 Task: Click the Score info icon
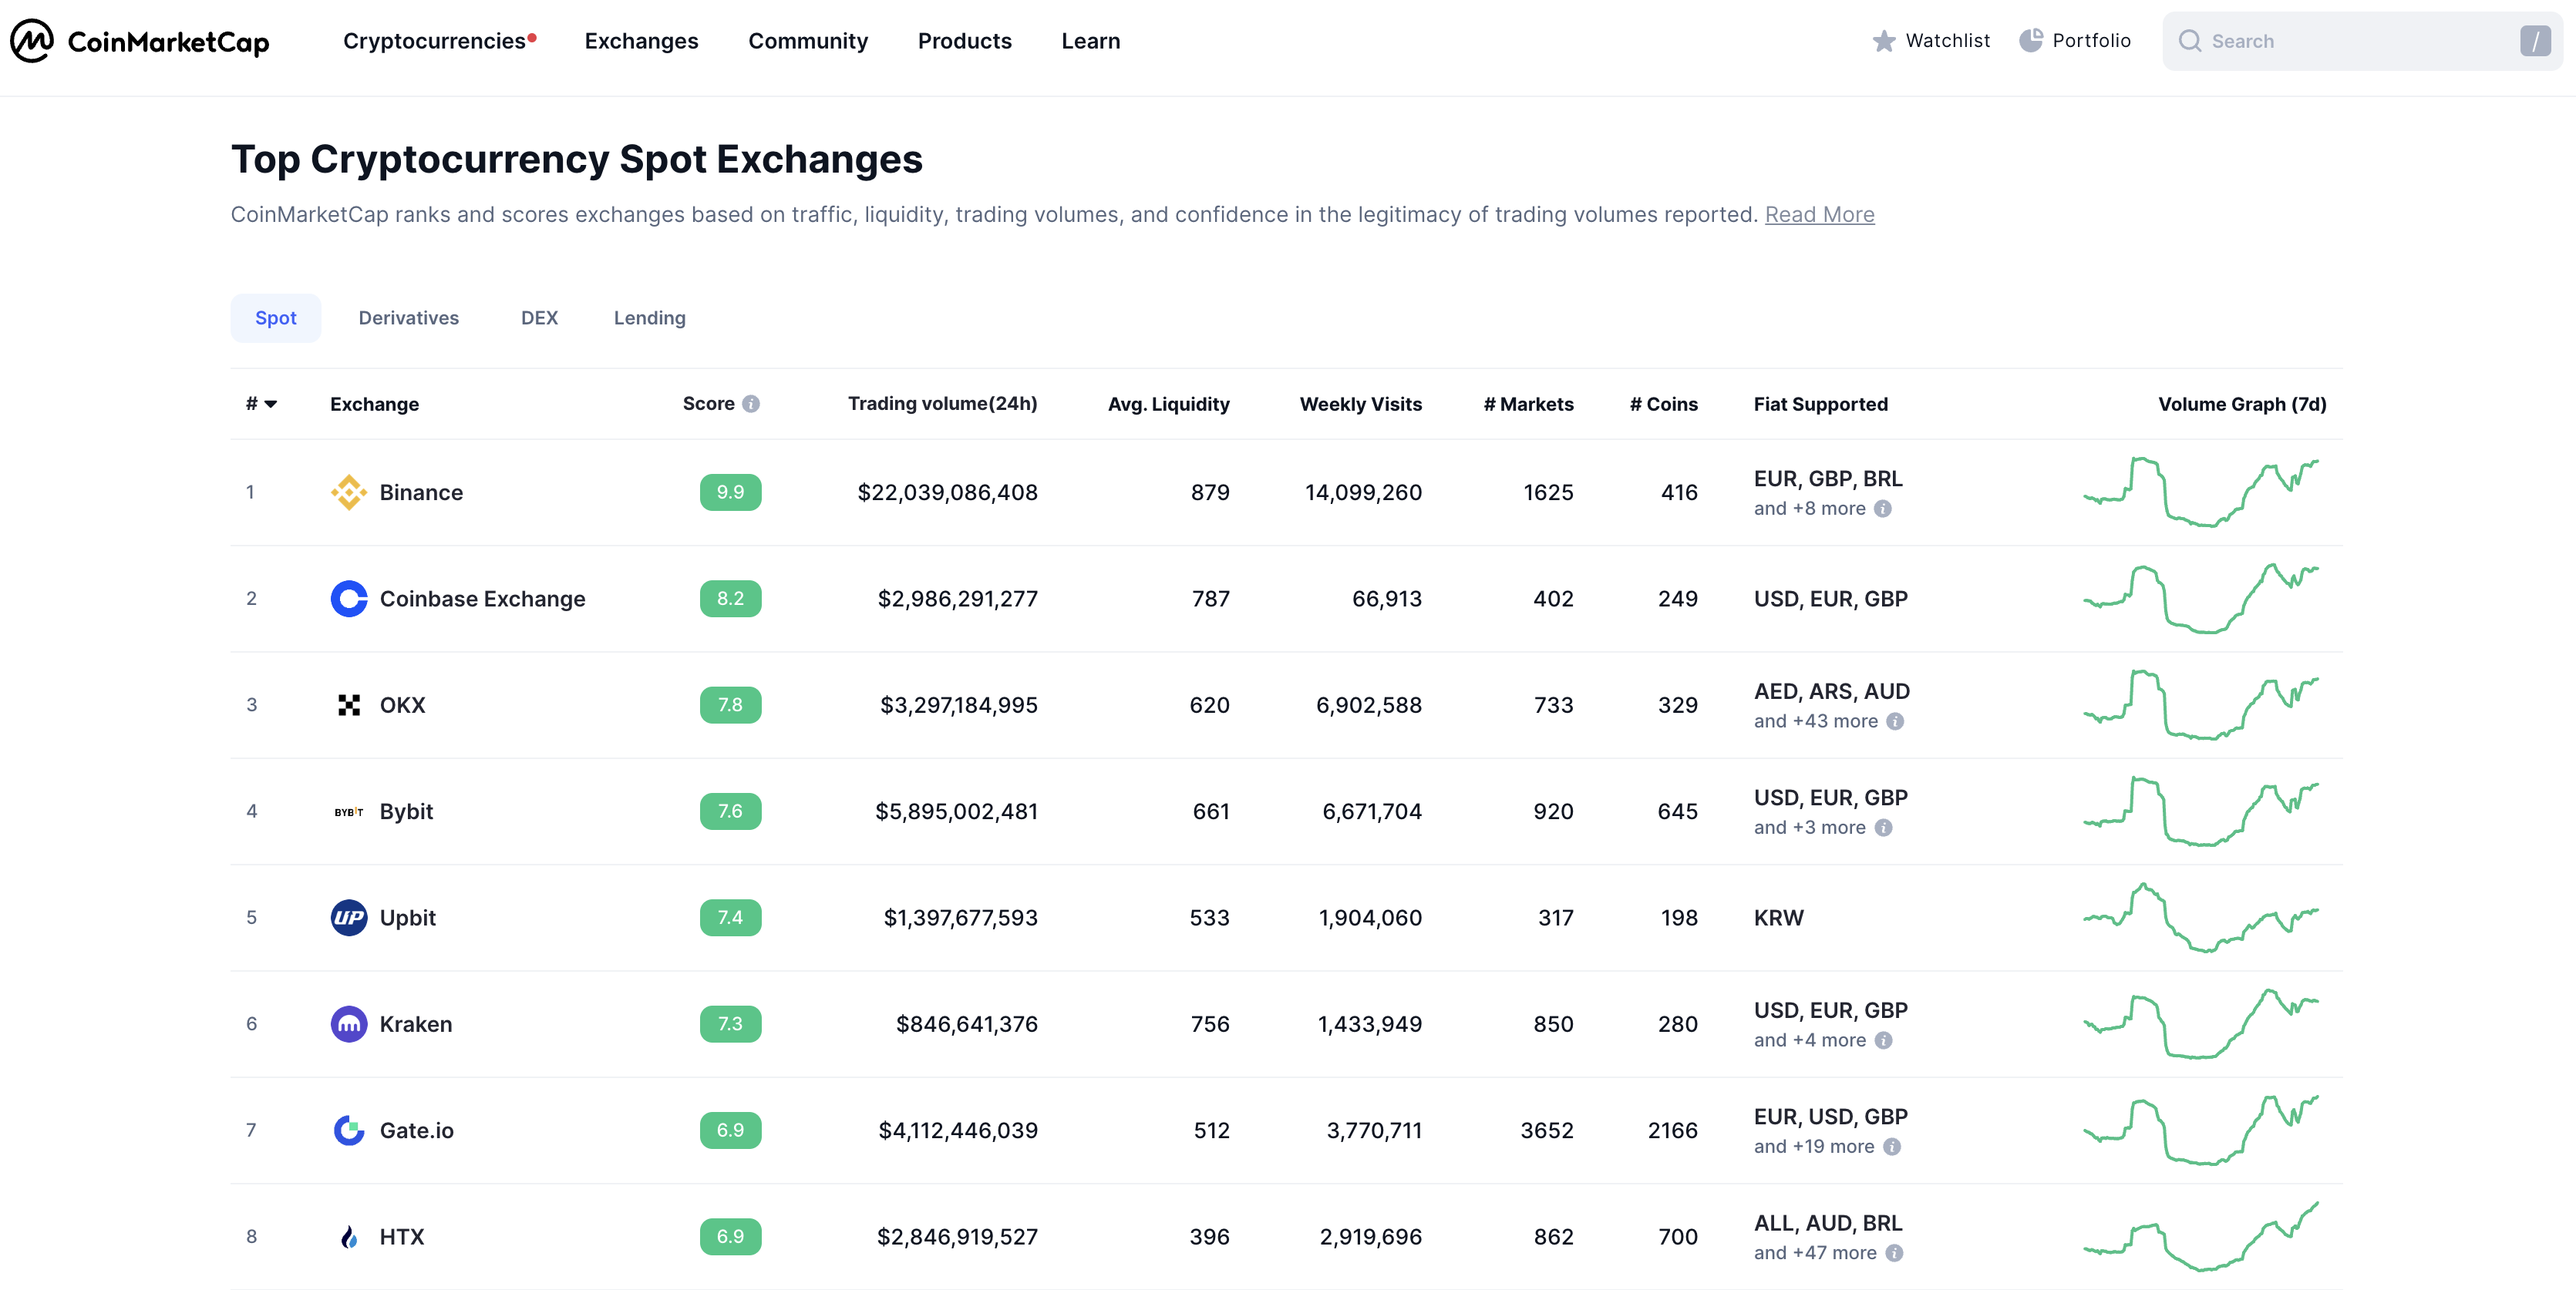pyautogui.click(x=751, y=404)
